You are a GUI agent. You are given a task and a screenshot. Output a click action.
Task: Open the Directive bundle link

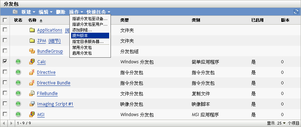pyautogui.click(x=46, y=72)
